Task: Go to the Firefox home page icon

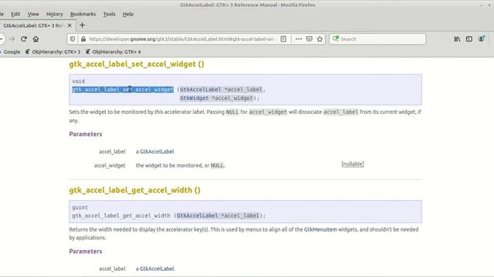Action: point(36,39)
